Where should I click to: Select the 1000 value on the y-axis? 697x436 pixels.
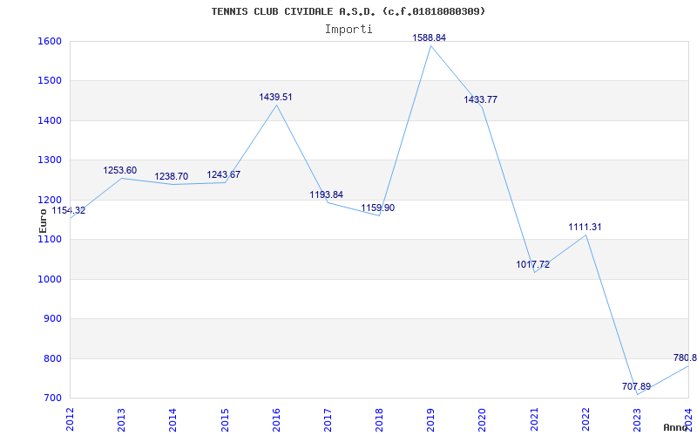pyautogui.click(x=49, y=279)
